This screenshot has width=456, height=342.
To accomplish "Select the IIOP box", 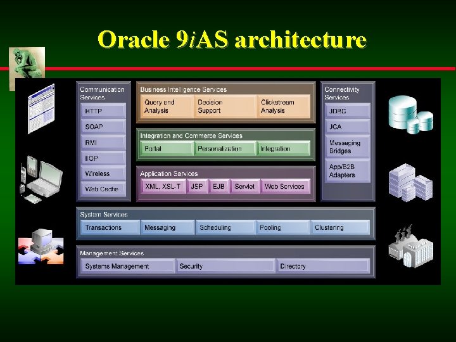I will (x=103, y=158).
